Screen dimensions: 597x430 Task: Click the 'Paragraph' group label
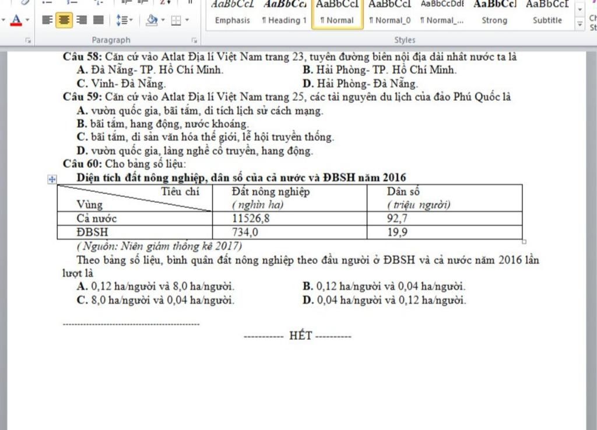pyautogui.click(x=111, y=40)
